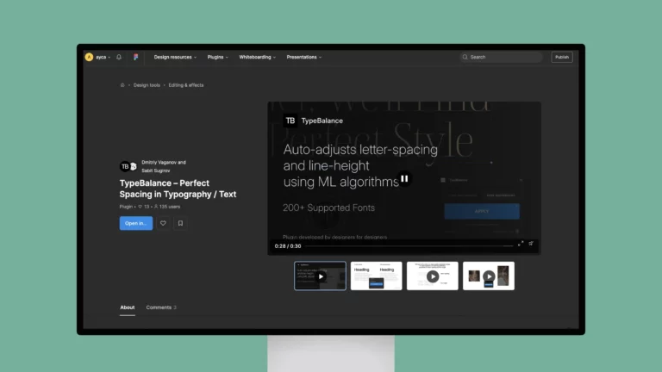
Task: Mute the video sound
Action: (531, 245)
